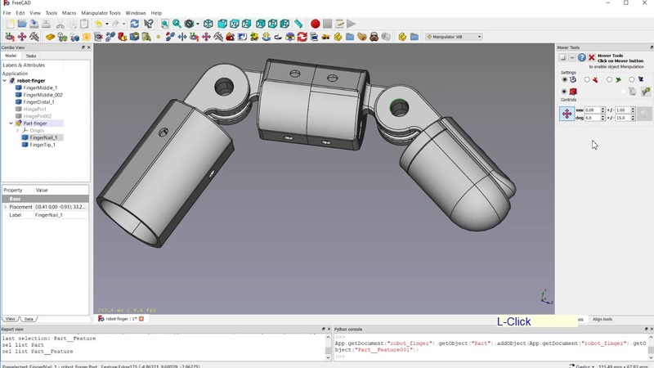Open a file with the folder icon
This screenshot has width=654, height=368.
22,24
